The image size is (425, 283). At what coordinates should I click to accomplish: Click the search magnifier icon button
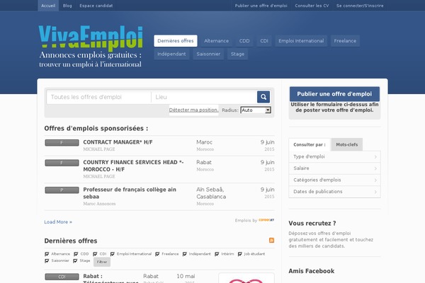click(x=263, y=97)
